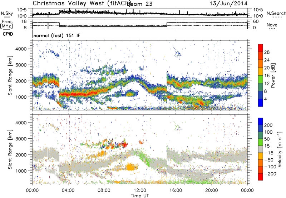286x198 pixels.
Task: Click the '3000' tick on the velocity panel
Action: pos(21,139)
